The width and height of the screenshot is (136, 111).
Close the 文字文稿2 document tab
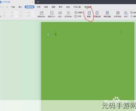(32, 2)
